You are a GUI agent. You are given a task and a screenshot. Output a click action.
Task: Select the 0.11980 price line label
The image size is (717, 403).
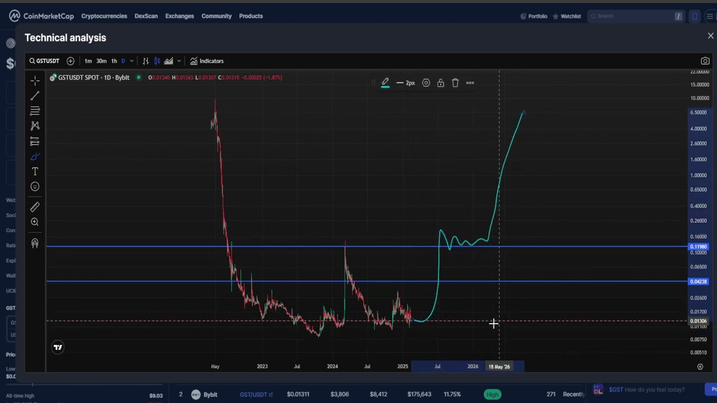(x=699, y=247)
